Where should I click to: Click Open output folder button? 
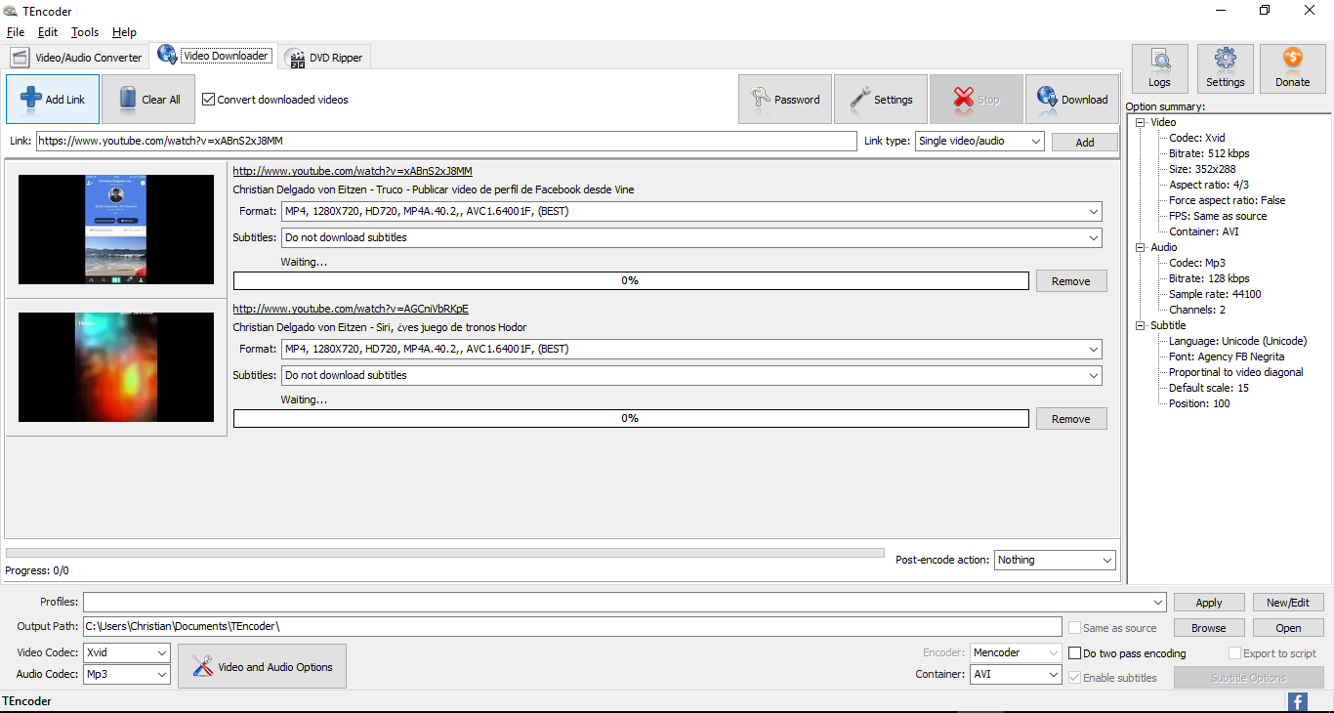[x=1288, y=628]
